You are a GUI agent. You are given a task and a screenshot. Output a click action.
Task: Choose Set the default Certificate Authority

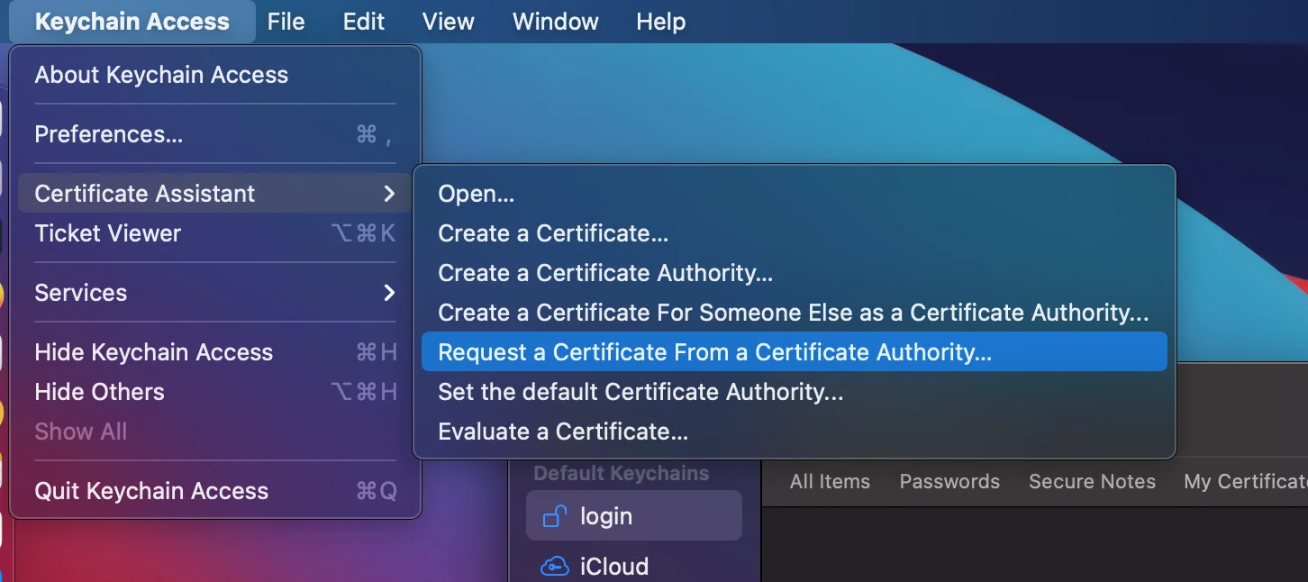coord(640,392)
